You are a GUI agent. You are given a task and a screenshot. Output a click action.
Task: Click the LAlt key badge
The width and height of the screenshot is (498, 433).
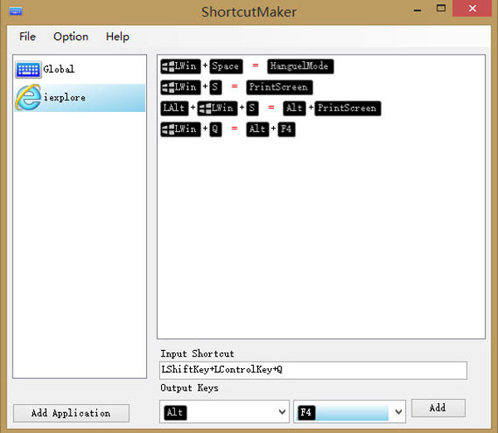tap(174, 108)
